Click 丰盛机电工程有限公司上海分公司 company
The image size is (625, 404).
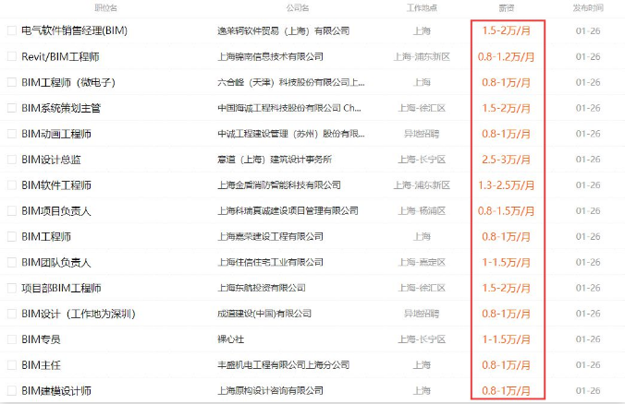click(284, 365)
